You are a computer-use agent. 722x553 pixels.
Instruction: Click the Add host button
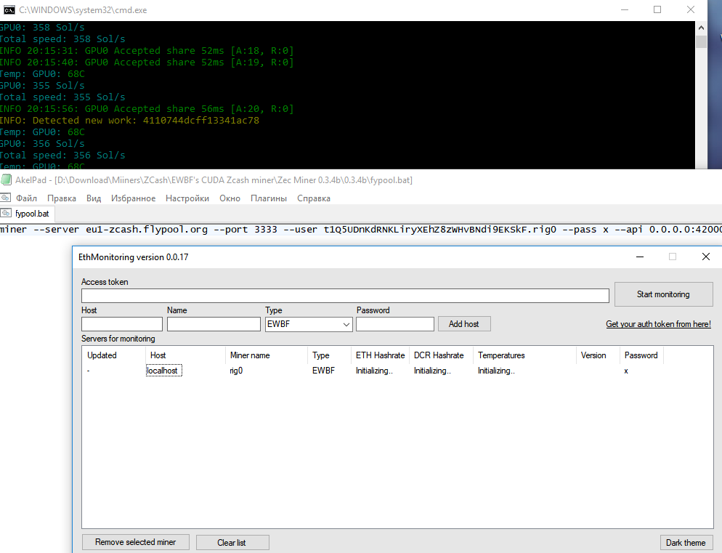pos(463,324)
